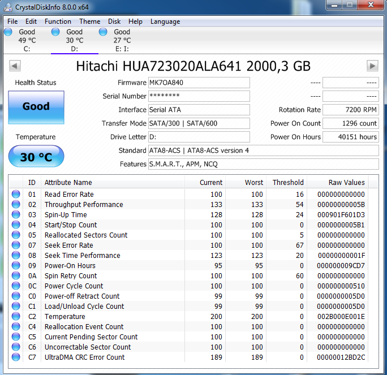Screen dimensions: 387x375
Task: Open the Disk menu
Action: [114, 21]
